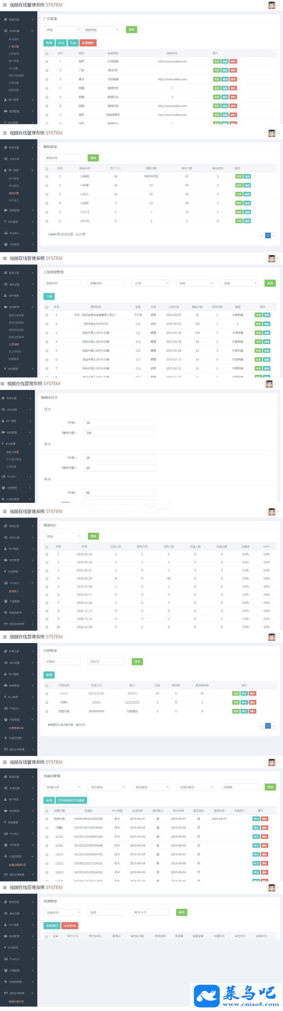
Task: Click monthly card 价格 field showing 18
Action: pyautogui.click(x=120, y=423)
